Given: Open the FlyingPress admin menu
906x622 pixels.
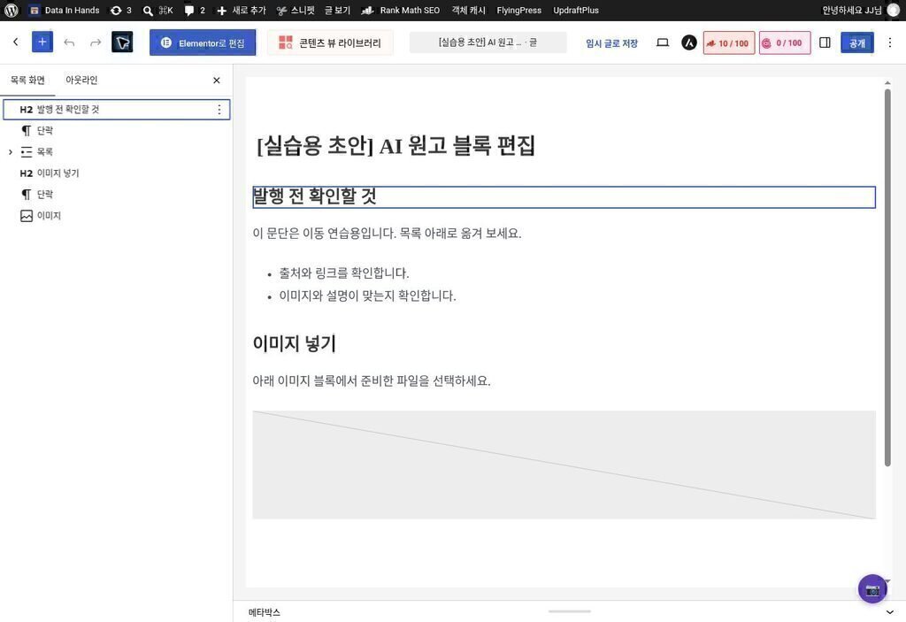Looking at the screenshot, I should pyautogui.click(x=518, y=11).
